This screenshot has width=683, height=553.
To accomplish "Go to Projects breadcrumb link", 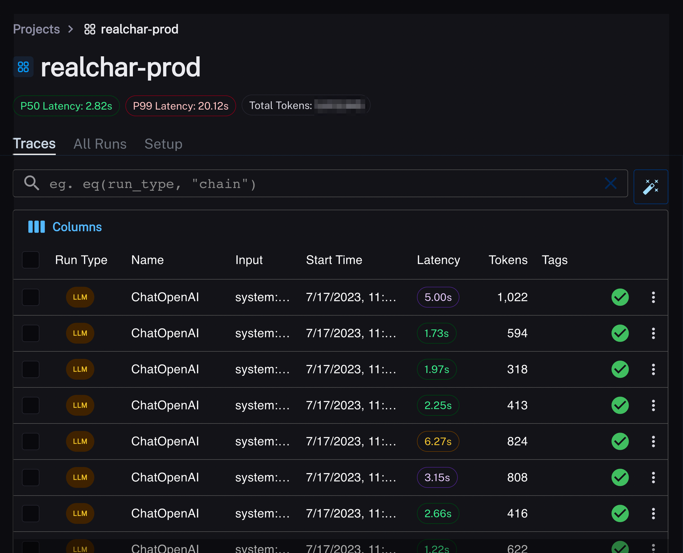I will pos(37,29).
